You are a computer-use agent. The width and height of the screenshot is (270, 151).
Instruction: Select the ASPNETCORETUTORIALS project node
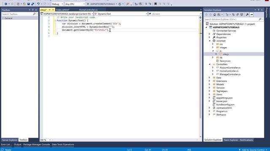click(x=226, y=27)
